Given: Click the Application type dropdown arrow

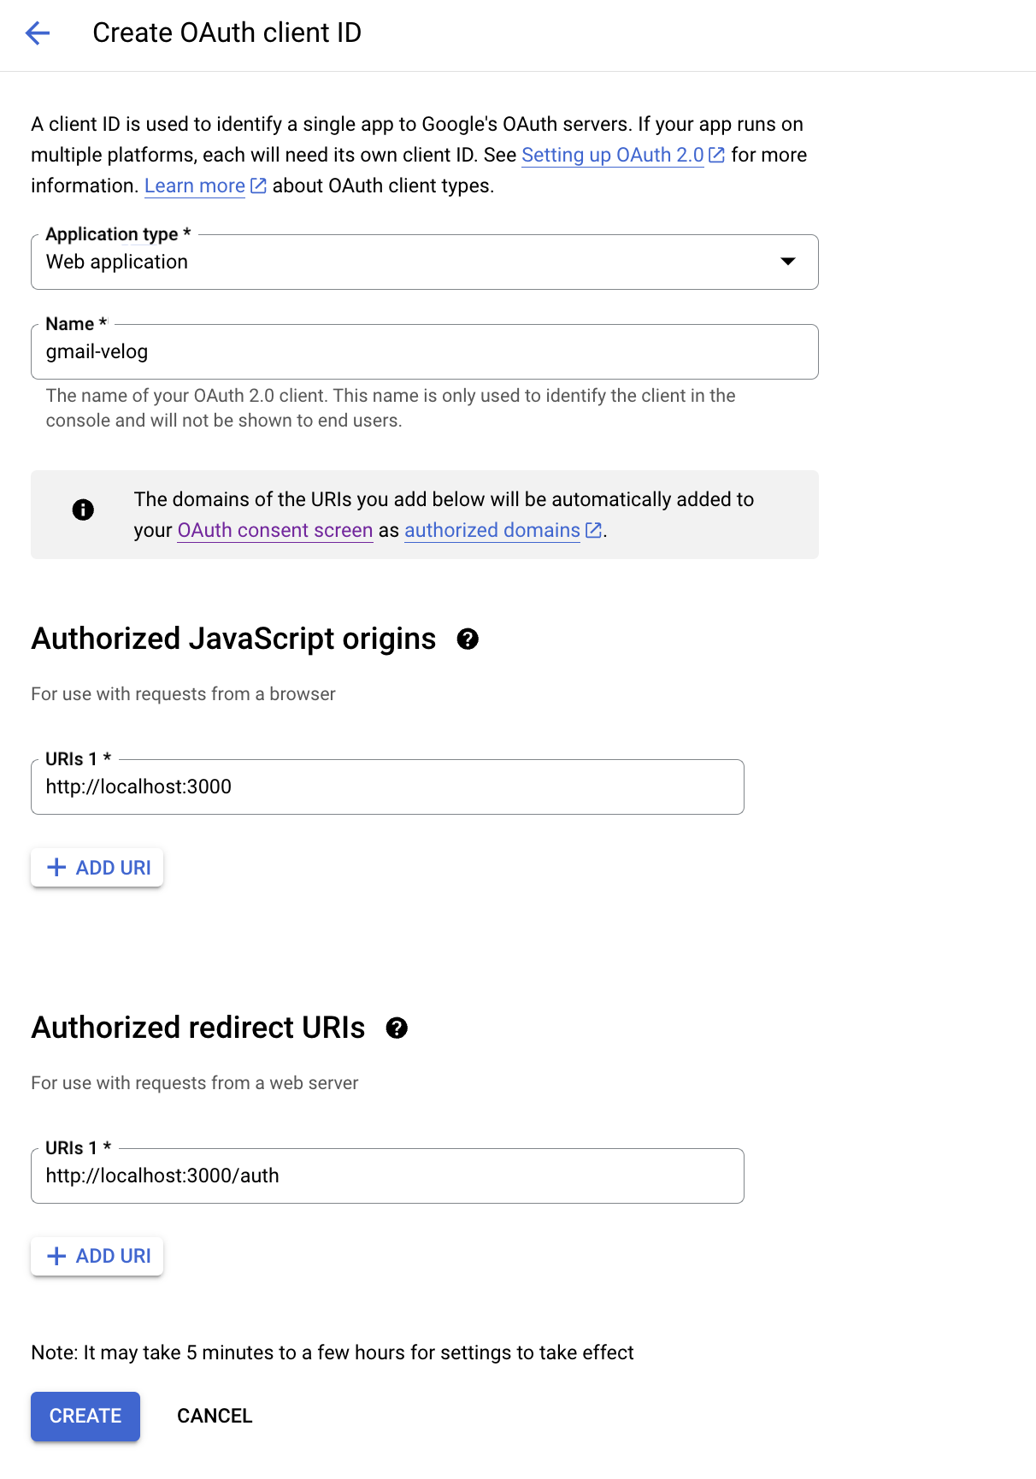Looking at the screenshot, I should coord(788,262).
